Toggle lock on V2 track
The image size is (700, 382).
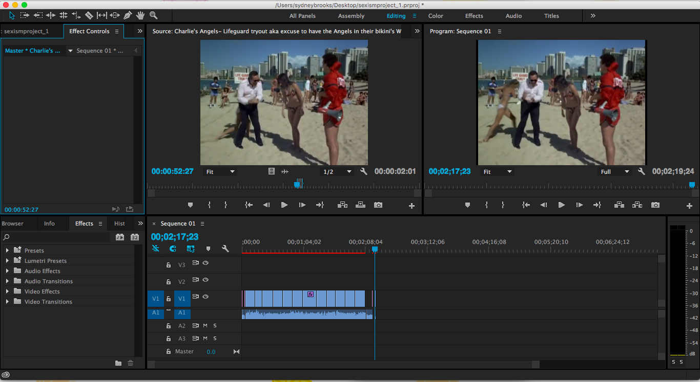coord(168,282)
